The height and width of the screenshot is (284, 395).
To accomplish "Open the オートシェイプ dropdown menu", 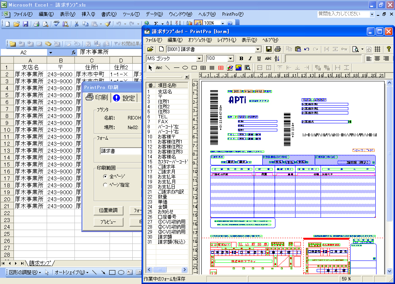I will tap(71, 272).
